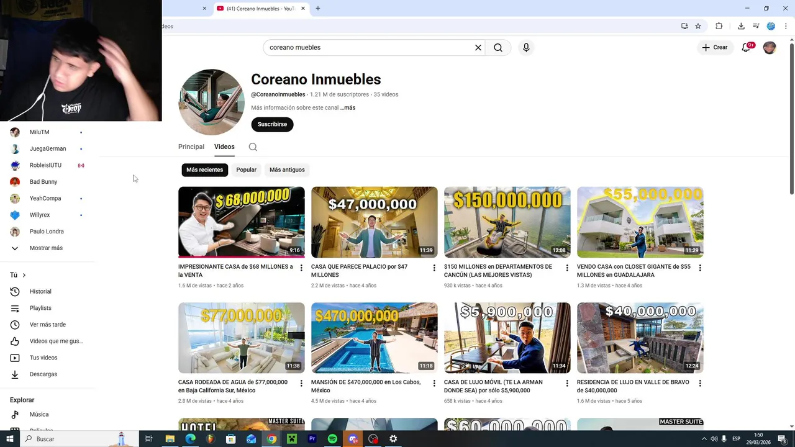Filter videos by Popular chip
795x447 pixels.
tap(246, 169)
